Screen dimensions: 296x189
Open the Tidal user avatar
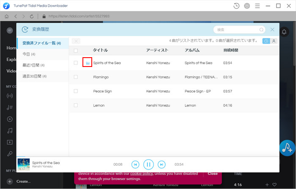10,30
